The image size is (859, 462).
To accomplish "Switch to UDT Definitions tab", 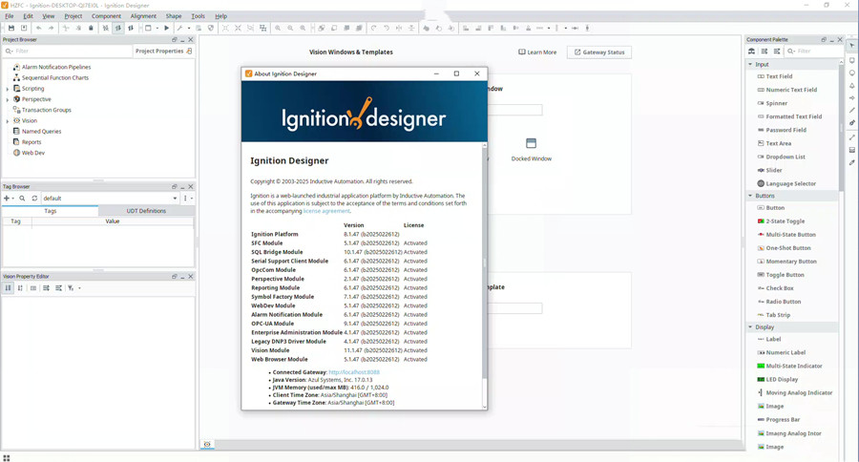I will point(146,211).
